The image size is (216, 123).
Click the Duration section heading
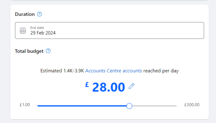point(25,14)
